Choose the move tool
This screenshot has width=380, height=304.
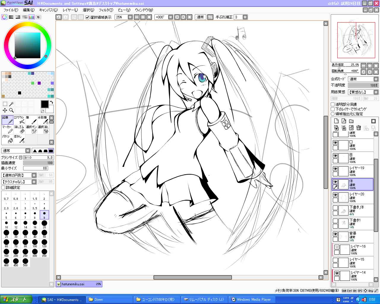tap(5, 110)
